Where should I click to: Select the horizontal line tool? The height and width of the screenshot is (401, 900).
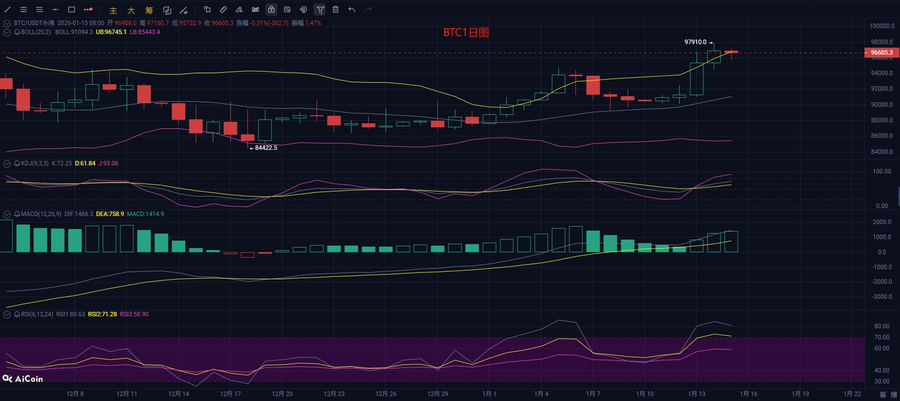56,10
